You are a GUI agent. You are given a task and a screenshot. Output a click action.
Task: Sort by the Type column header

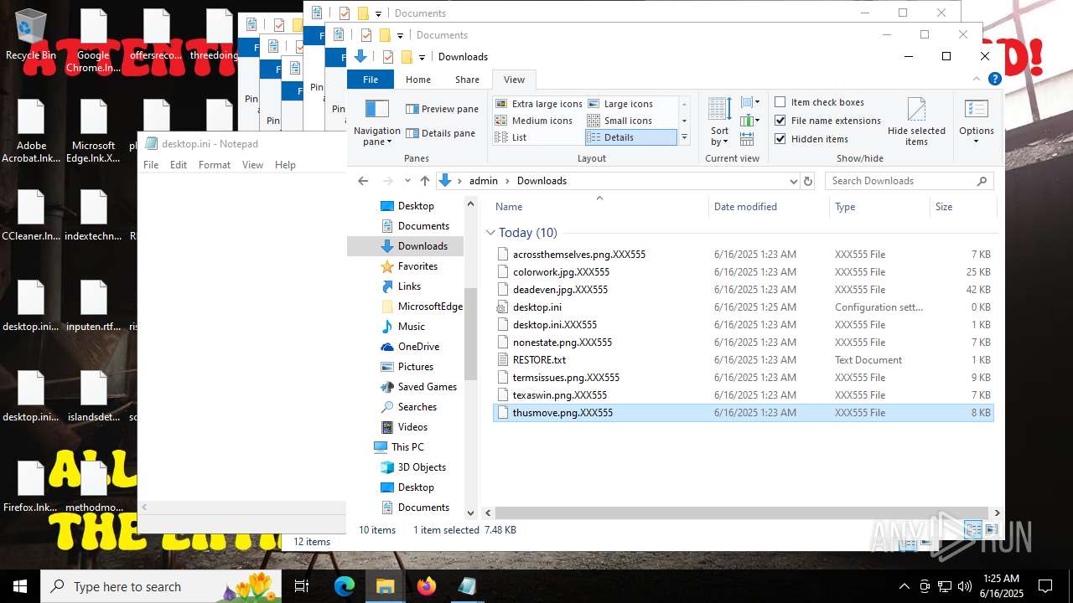click(879, 207)
